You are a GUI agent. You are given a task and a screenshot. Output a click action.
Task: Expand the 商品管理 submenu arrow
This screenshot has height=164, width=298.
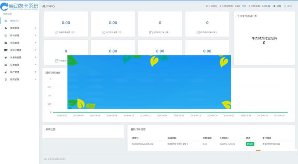(36, 43)
